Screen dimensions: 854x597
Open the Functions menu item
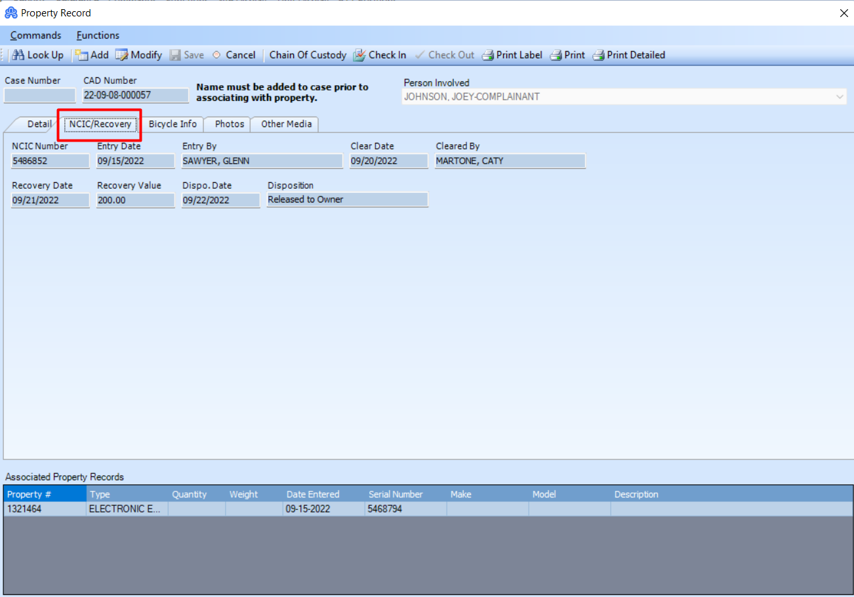click(97, 35)
